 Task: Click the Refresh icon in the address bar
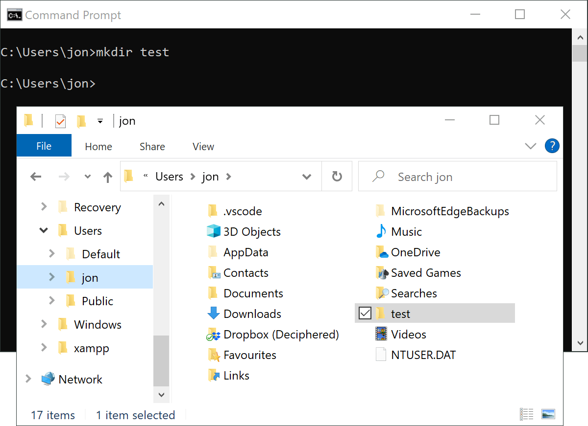pos(337,176)
